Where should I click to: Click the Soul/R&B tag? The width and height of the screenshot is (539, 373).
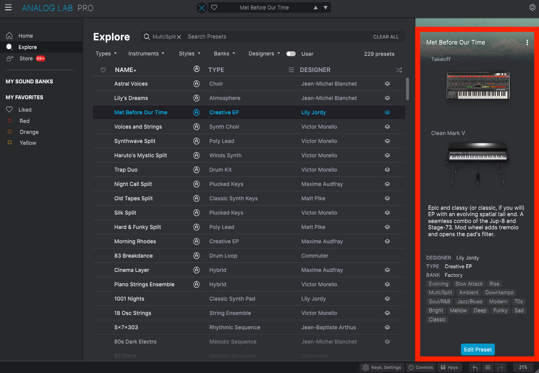[439, 302]
